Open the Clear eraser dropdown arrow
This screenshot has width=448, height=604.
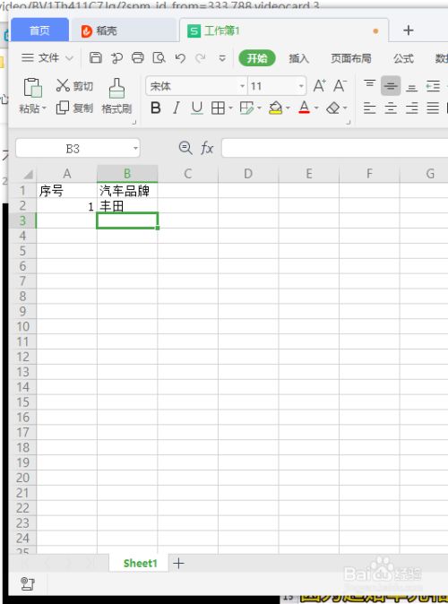click(x=345, y=108)
